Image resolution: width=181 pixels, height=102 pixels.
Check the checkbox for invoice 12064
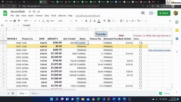point(140,43)
